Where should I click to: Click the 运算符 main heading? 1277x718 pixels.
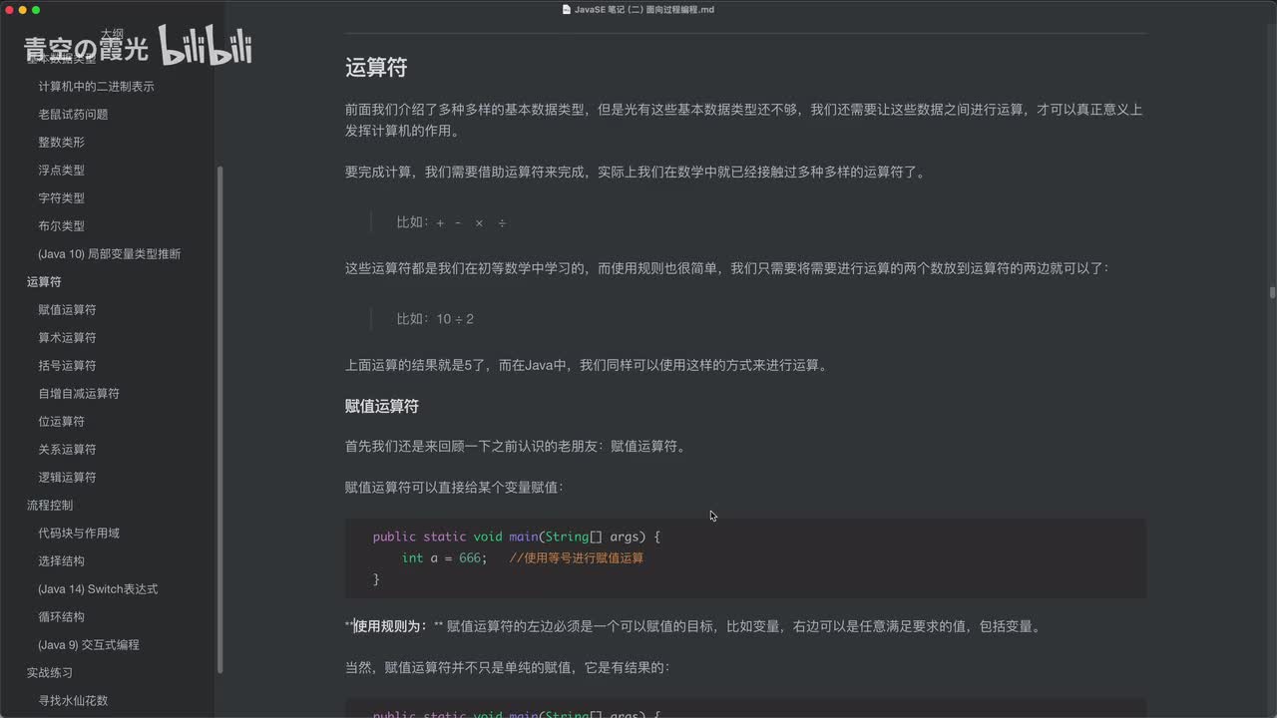(x=376, y=68)
